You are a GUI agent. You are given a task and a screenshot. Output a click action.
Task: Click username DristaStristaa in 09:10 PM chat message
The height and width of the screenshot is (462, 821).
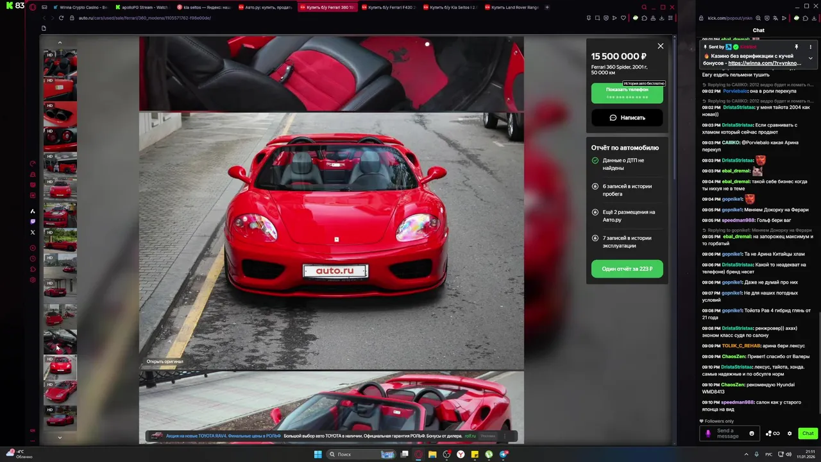pos(737,367)
